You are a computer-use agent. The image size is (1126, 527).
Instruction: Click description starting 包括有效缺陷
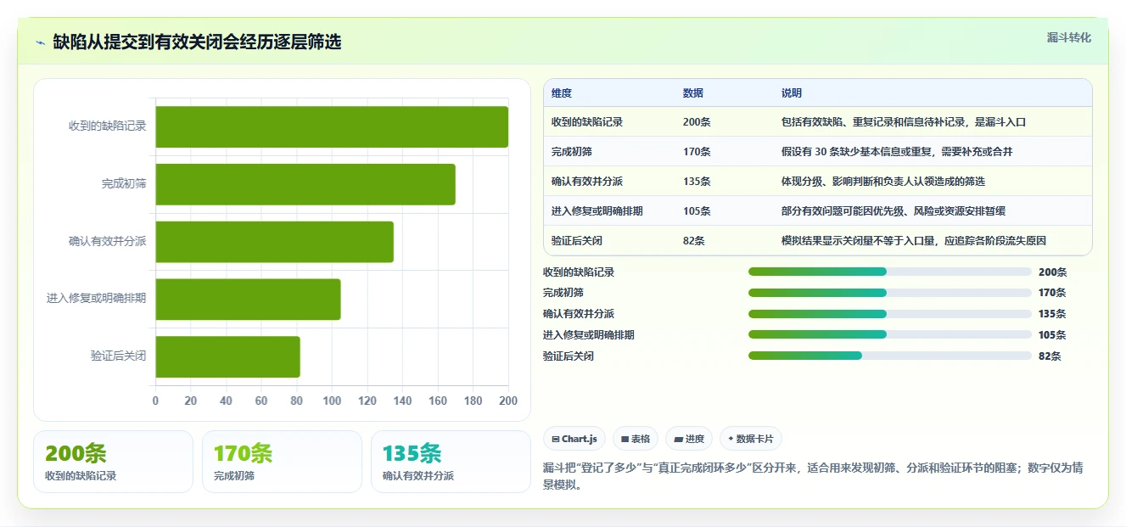904,122
